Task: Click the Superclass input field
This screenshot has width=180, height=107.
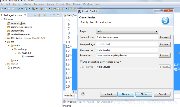Action: (x=127, y=56)
